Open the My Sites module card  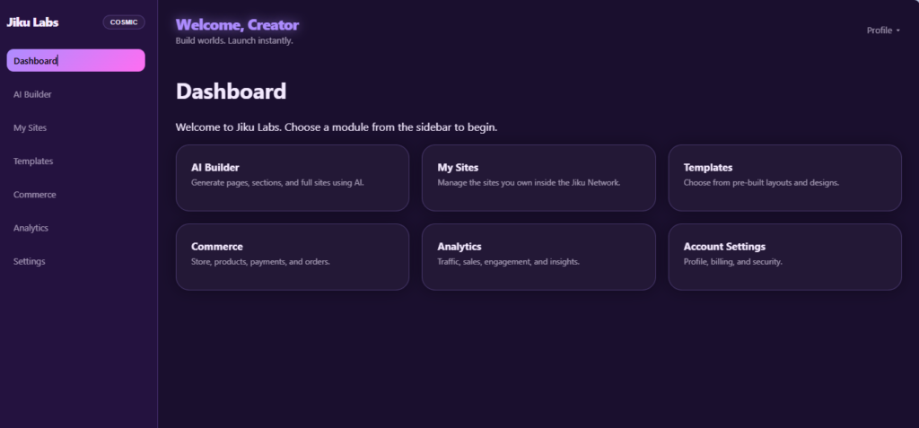coord(538,178)
